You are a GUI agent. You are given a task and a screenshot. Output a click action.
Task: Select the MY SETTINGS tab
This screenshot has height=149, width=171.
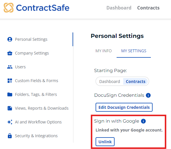coord(134,51)
